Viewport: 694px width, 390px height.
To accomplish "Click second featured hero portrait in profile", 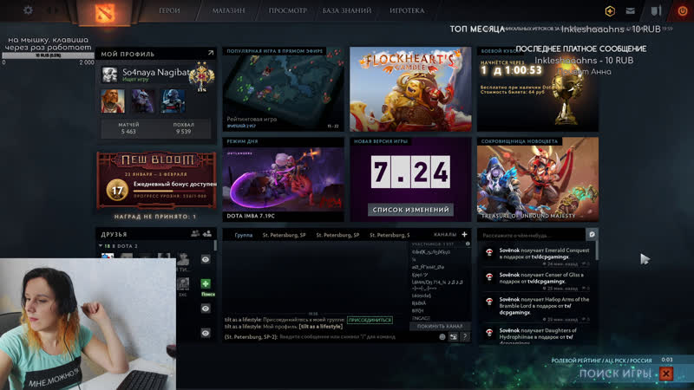I will coord(142,101).
